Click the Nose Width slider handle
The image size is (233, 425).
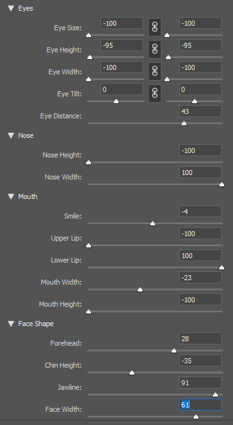pos(222,184)
